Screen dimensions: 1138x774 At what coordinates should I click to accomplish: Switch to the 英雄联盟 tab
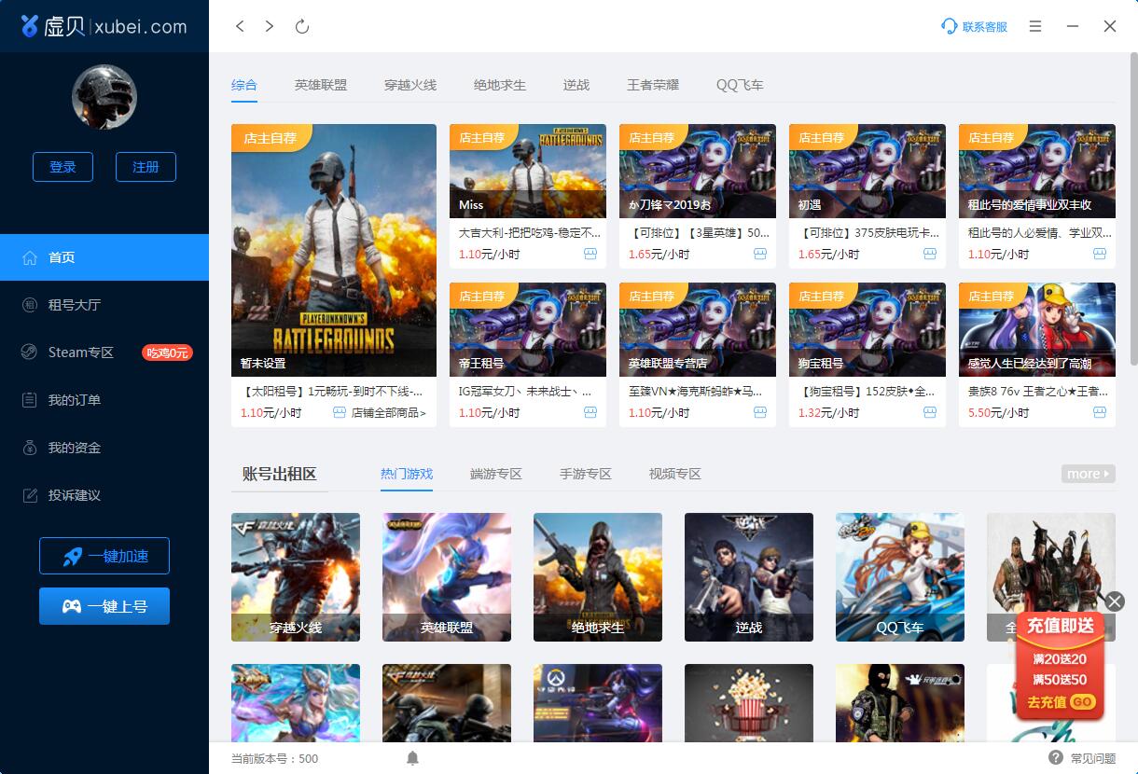[321, 85]
